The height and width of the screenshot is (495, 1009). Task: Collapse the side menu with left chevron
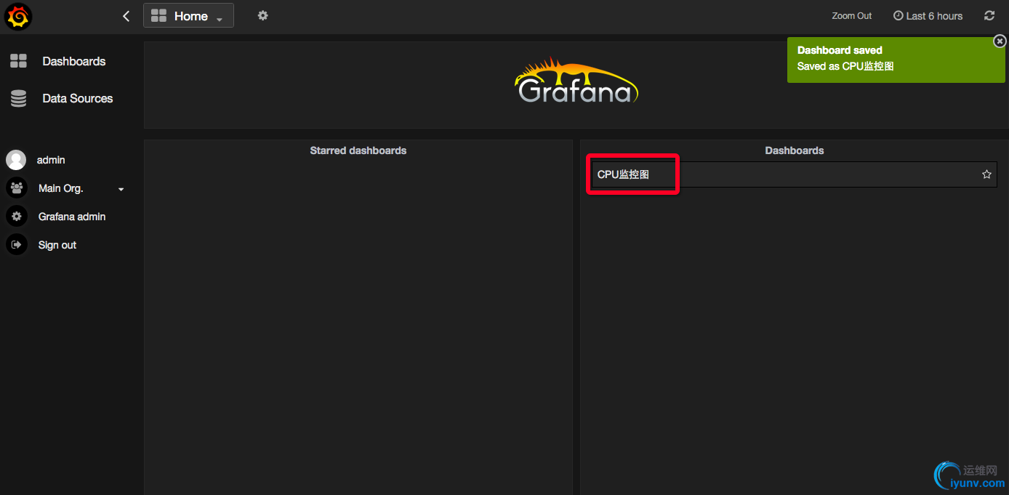coord(126,16)
